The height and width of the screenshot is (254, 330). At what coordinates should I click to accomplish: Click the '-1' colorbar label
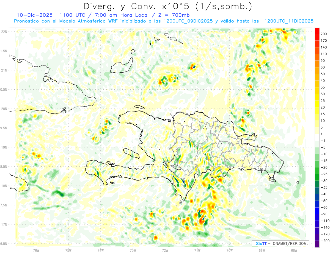pos(323,141)
